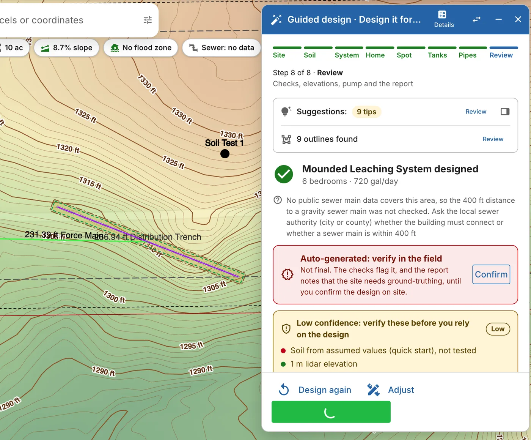Review the 9 tips suggestions
Screen dimensions: 531x440
tap(476, 112)
